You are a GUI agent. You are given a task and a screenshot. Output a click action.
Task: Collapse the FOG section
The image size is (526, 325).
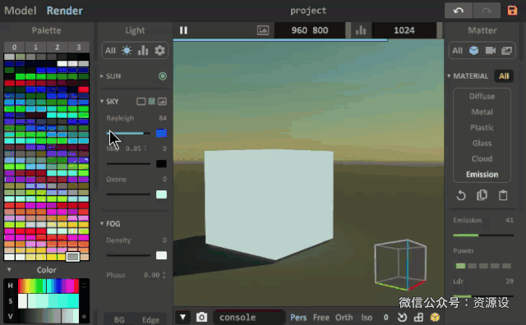click(102, 223)
